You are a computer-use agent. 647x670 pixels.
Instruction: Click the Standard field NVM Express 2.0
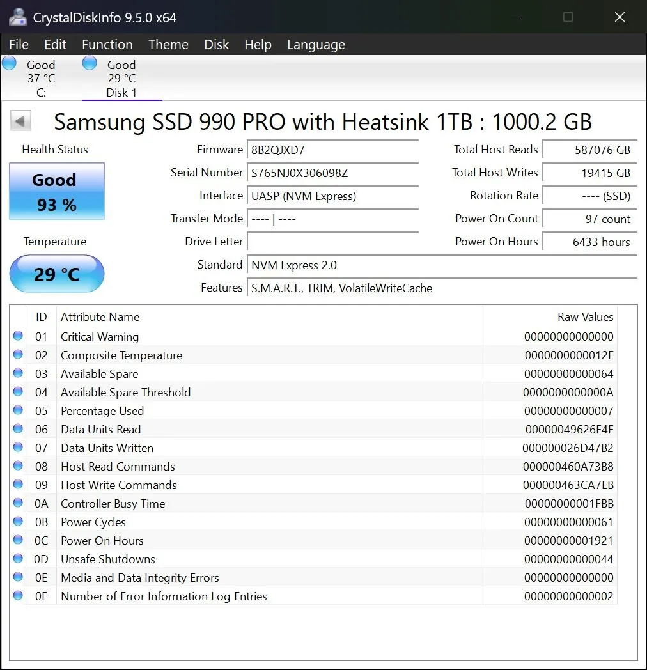point(442,265)
